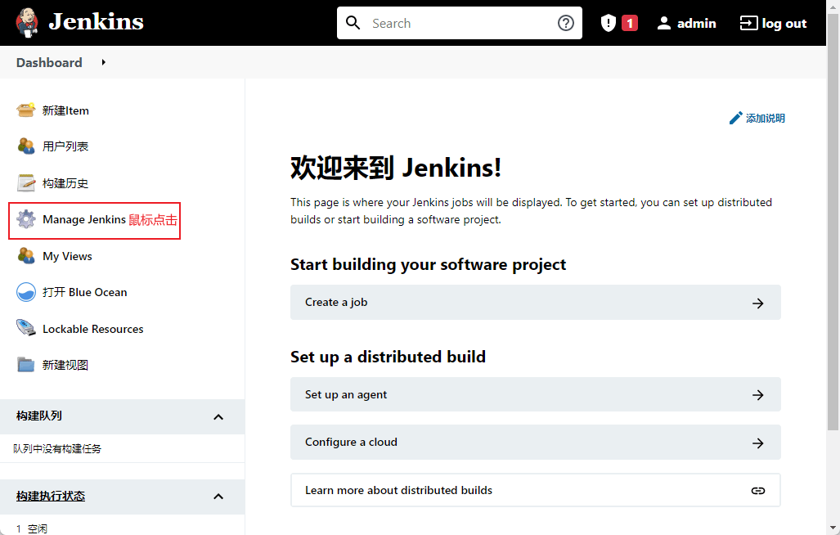
Task: Open the 新建视图 sidebar link
Action: [x=65, y=365]
